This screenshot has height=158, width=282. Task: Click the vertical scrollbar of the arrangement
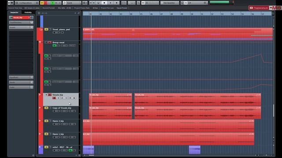(x=274, y=110)
